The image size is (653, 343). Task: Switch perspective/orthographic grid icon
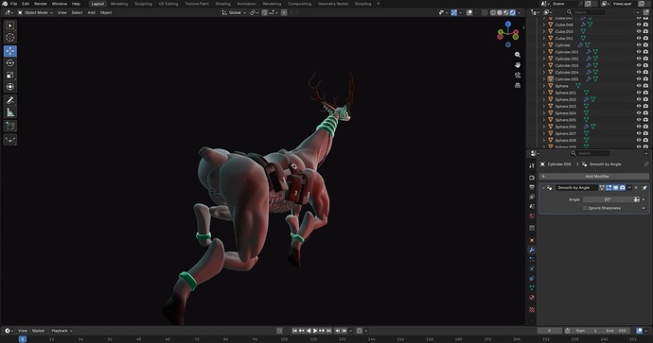coord(518,85)
